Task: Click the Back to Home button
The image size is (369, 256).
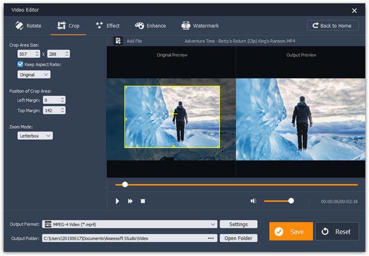Action: (x=333, y=25)
